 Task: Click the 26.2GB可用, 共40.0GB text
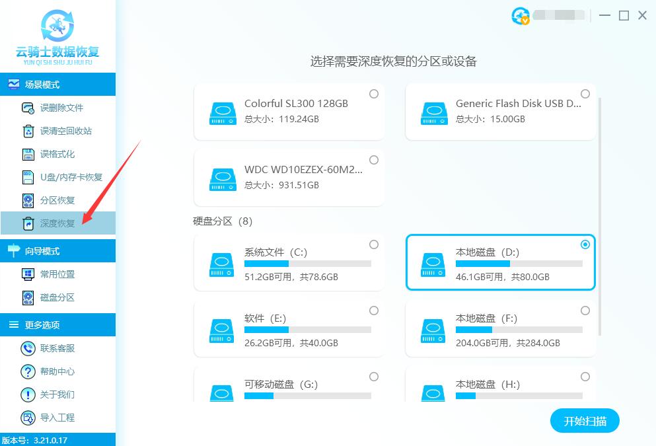pos(291,343)
